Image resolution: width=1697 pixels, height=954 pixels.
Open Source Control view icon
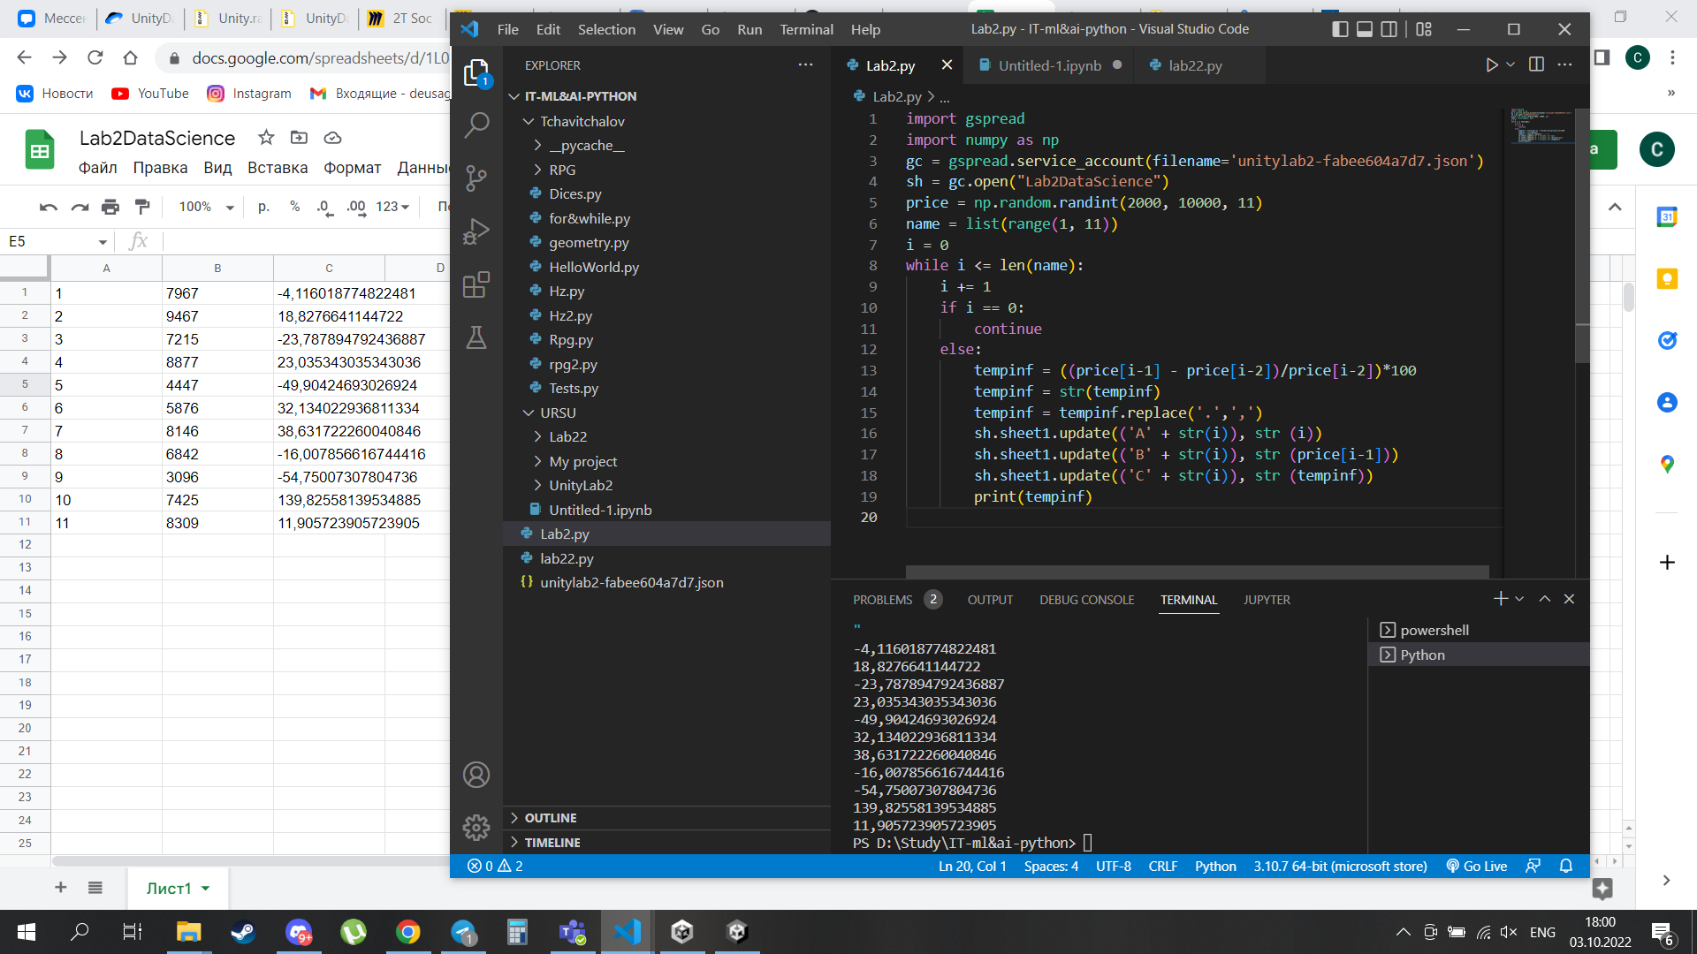click(x=476, y=178)
